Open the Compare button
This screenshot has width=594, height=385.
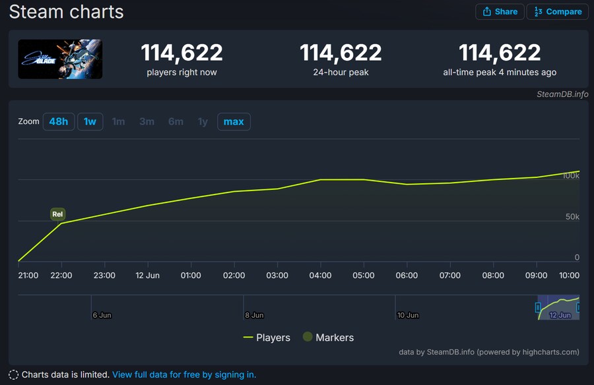coord(557,12)
